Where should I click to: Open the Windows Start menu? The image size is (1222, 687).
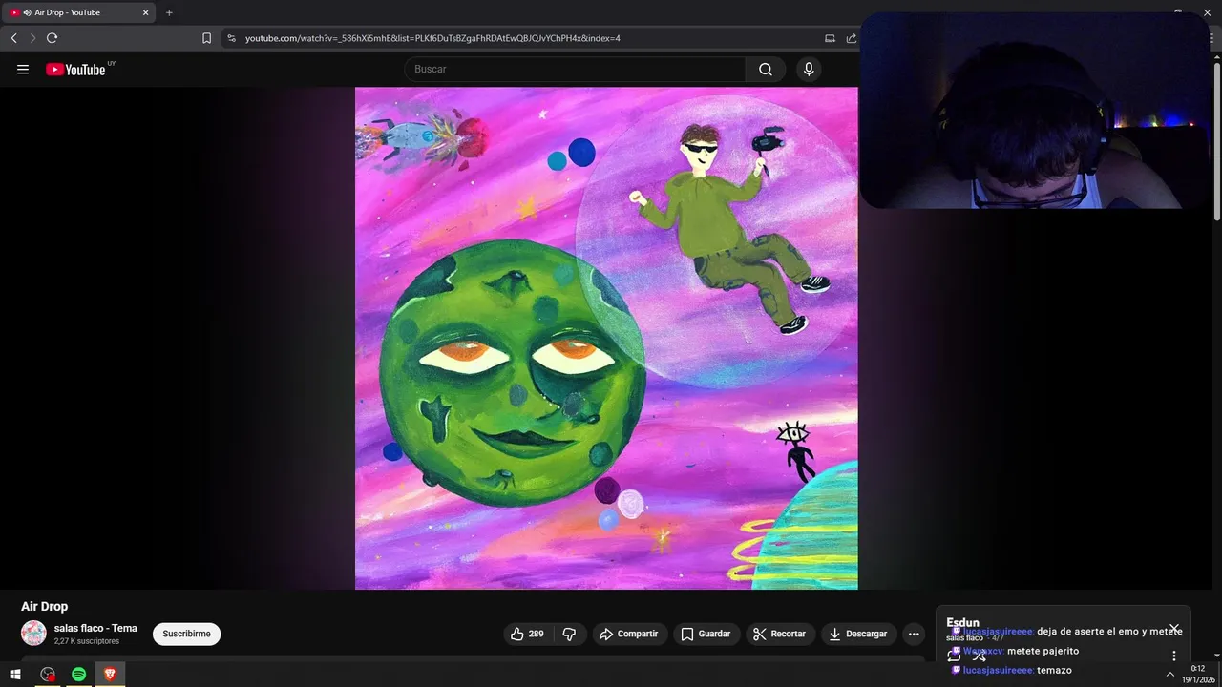pyautogui.click(x=15, y=675)
